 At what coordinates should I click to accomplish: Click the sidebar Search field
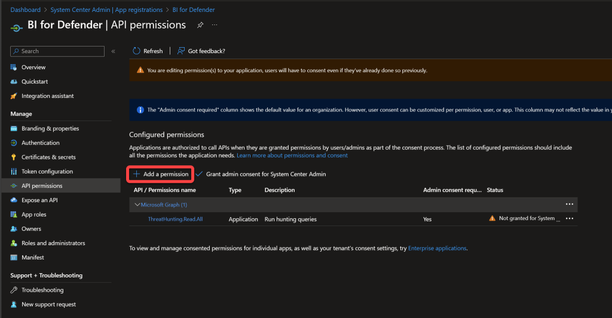click(59, 51)
